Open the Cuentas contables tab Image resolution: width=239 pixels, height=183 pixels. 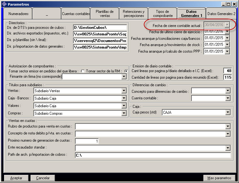click(76, 14)
